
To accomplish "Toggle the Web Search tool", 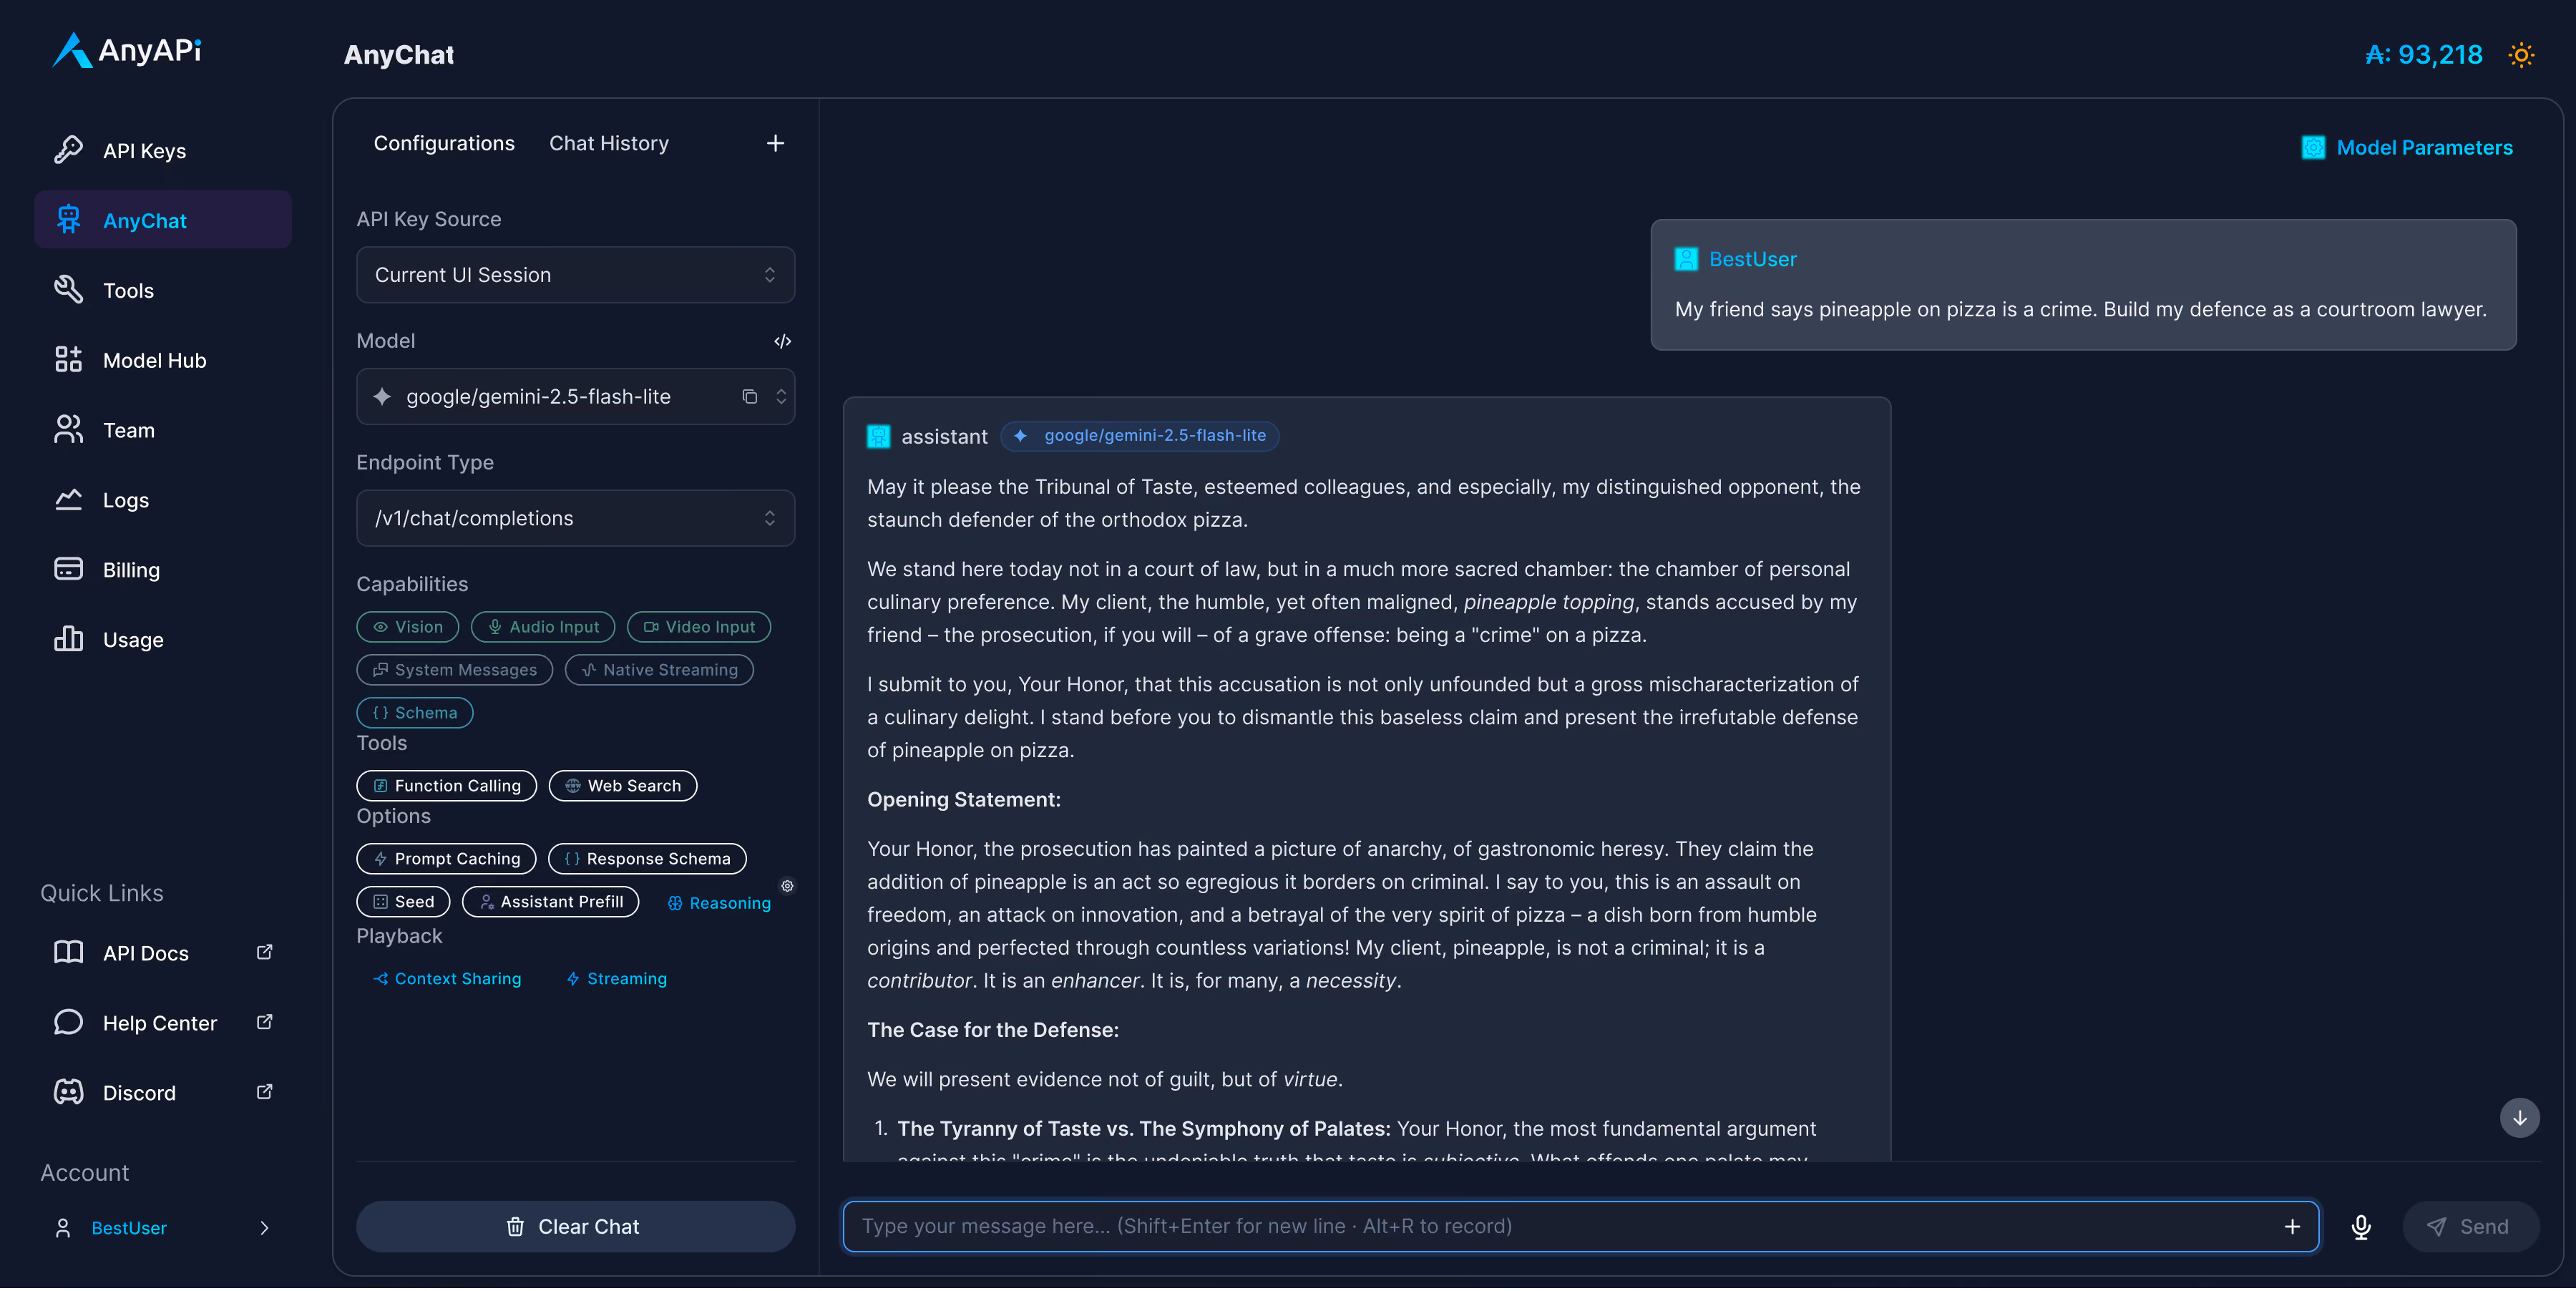I will pyautogui.click(x=622, y=787).
